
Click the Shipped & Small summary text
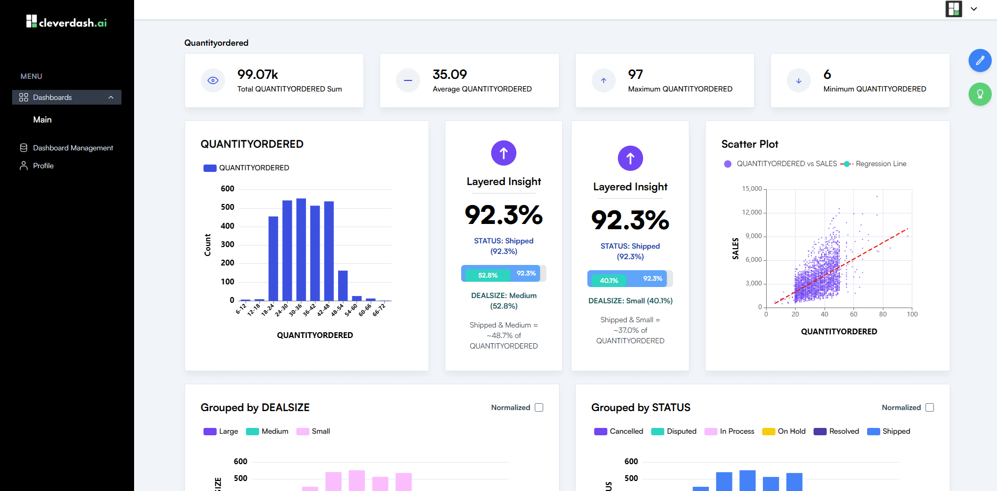[x=630, y=330]
